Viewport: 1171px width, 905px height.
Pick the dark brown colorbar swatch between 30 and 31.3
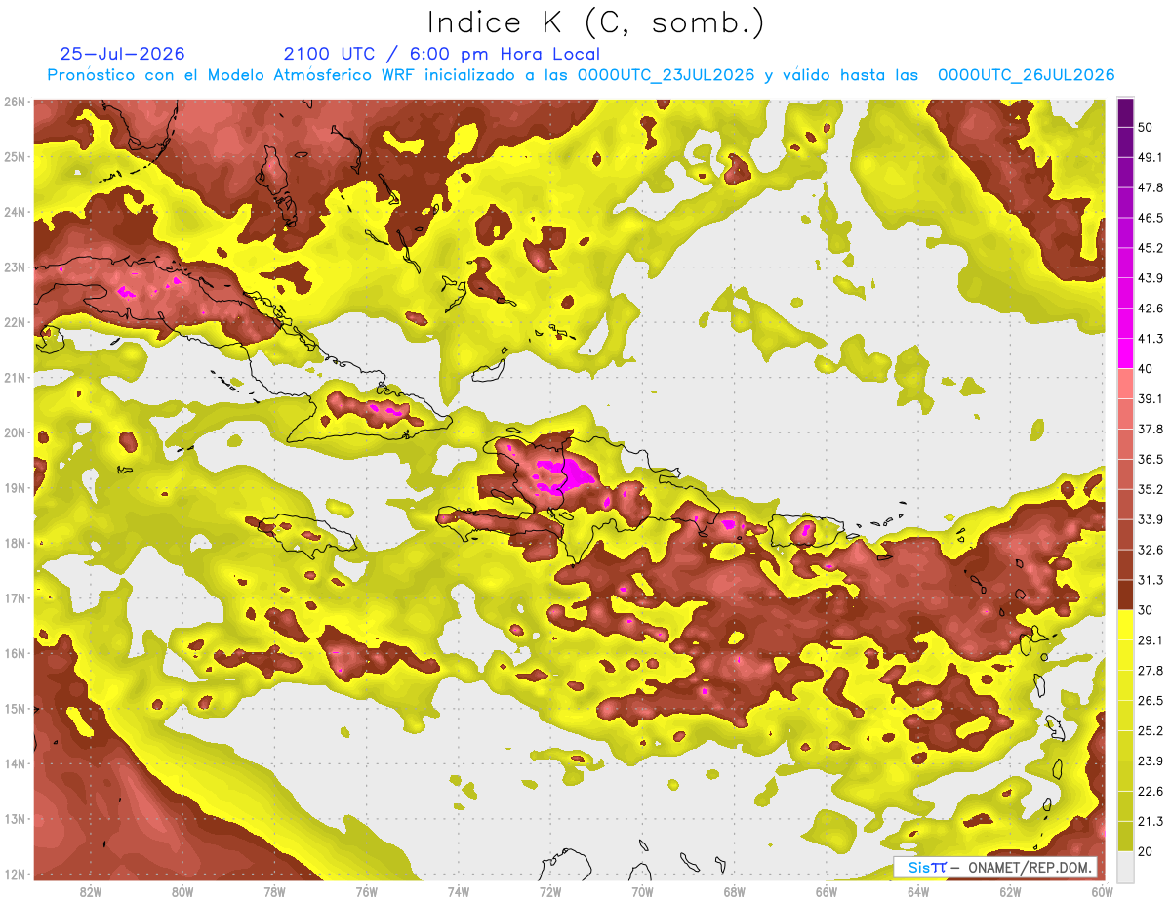1125,596
